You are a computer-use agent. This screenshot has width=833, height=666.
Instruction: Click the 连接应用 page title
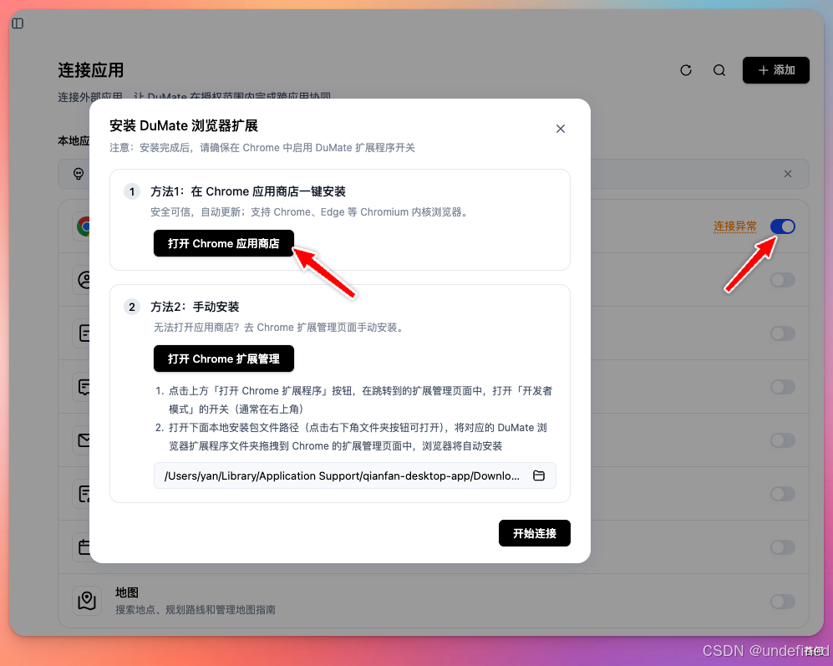[x=91, y=70]
